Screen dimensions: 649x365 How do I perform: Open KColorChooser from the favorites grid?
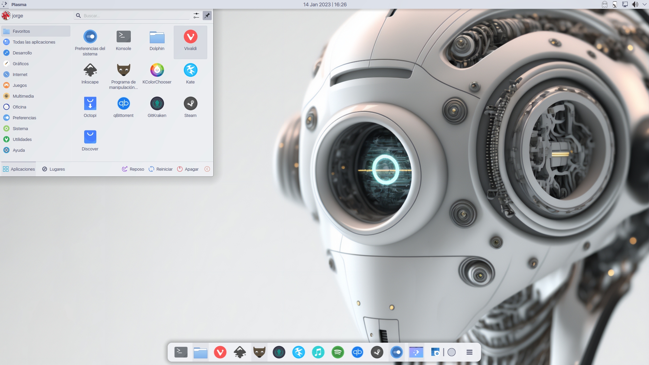click(x=157, y=73)
